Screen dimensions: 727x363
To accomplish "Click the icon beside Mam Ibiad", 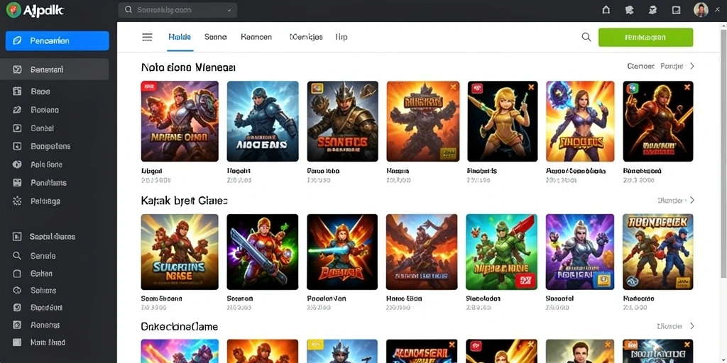I will click(x=17, y=342).
